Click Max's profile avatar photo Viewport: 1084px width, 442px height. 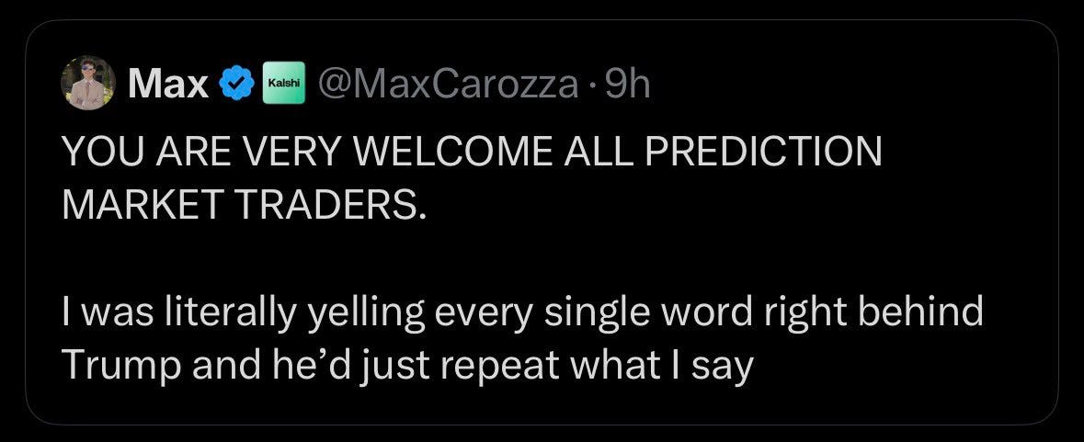87,84
